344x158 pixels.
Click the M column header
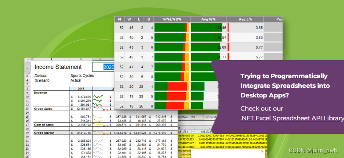click(x=119, y=19)
